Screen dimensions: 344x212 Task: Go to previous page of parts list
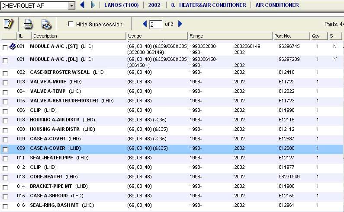145,24
